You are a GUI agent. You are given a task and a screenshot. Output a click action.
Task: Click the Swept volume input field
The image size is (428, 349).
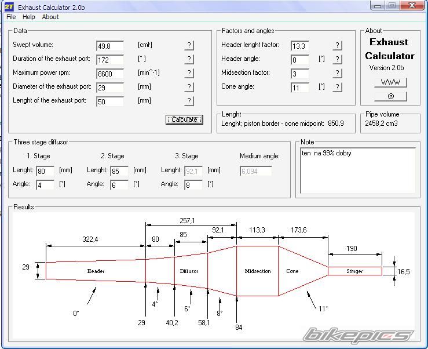pyautogui.click(x=110, y=46)
